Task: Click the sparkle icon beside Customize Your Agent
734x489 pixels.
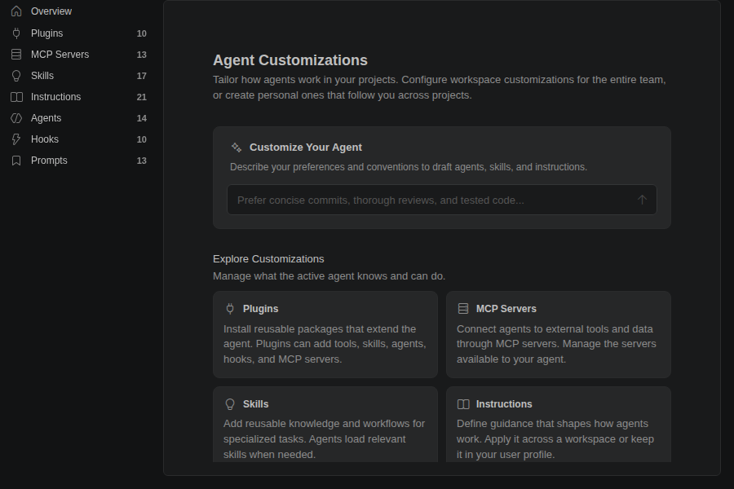Action: [x=237, y=148]
